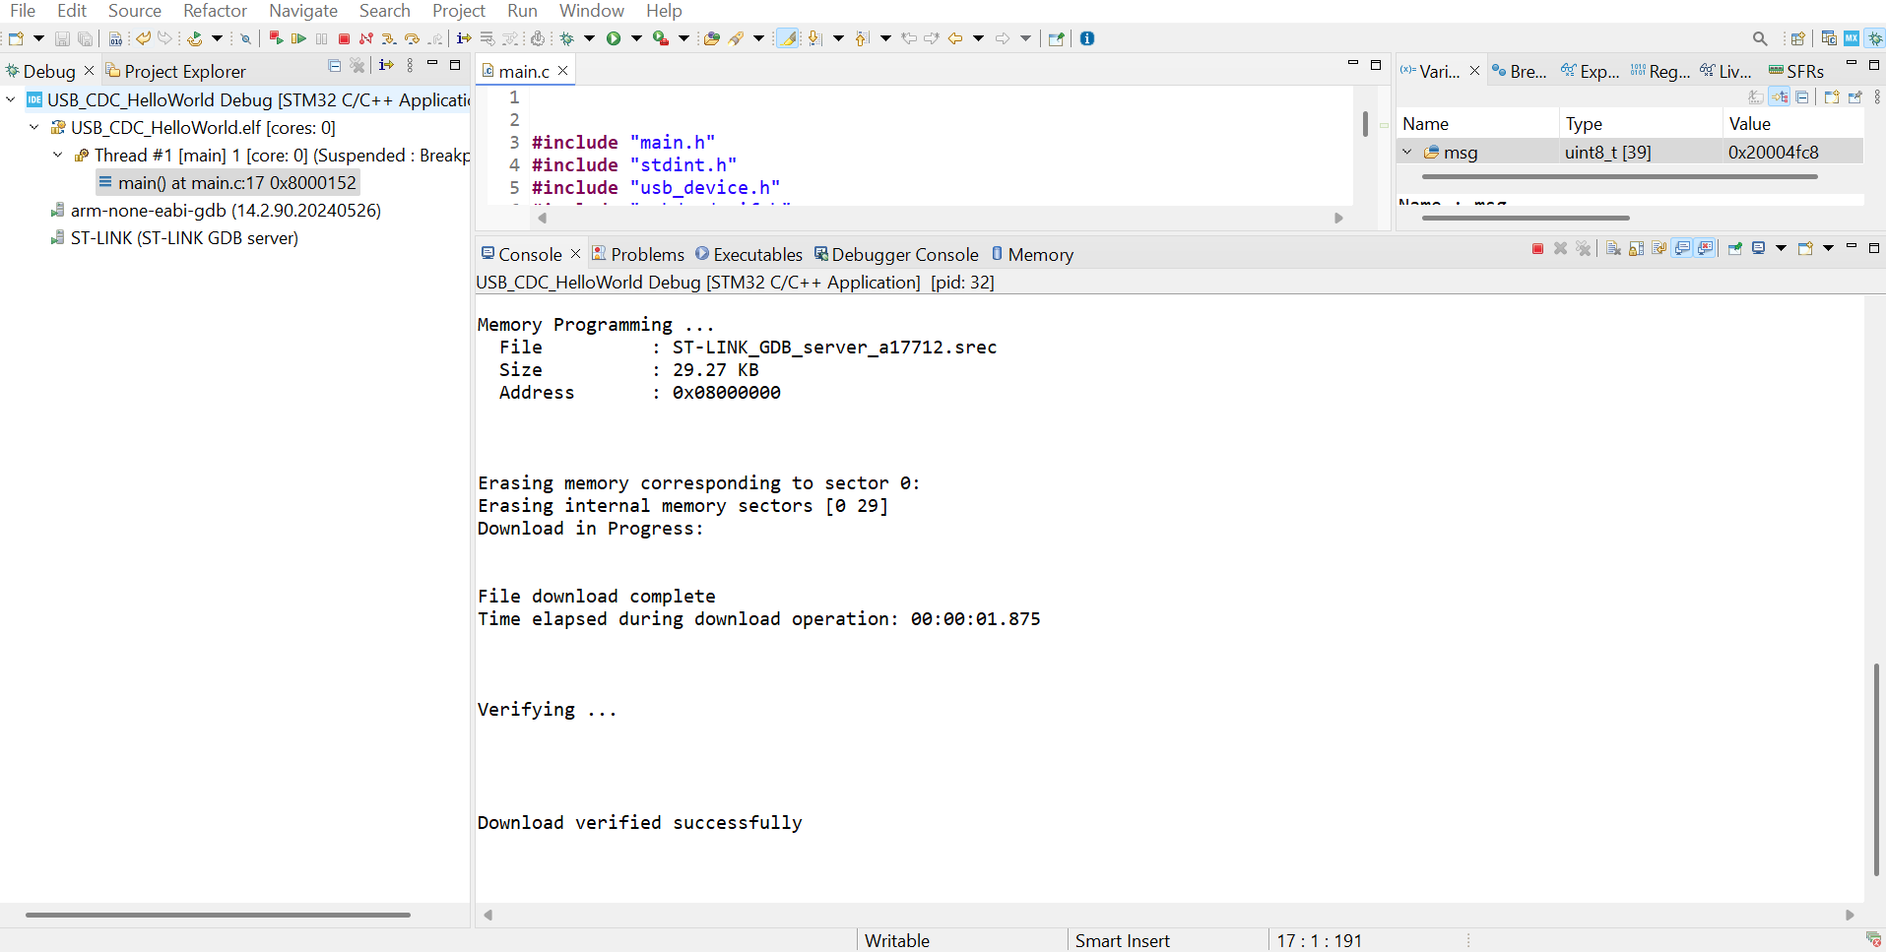Open the Device Configuration Tool MX perspective

point(1853,38)
